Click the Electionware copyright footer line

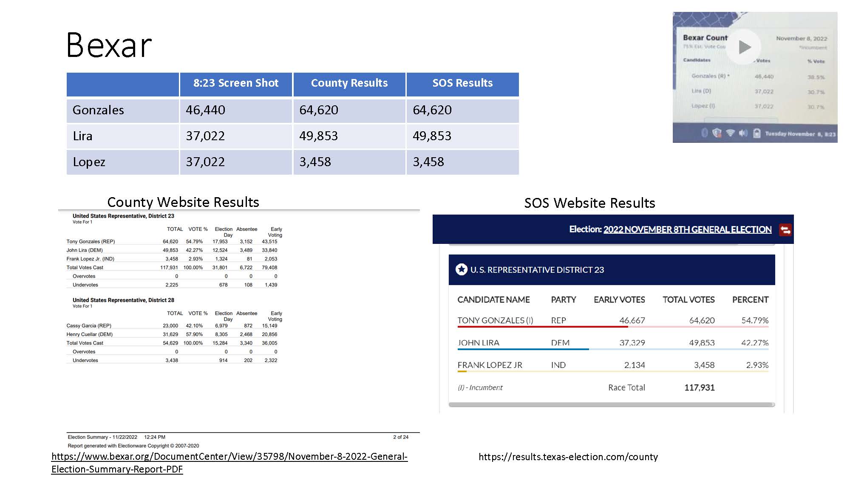pyautogui.click(x=133, y=446)
